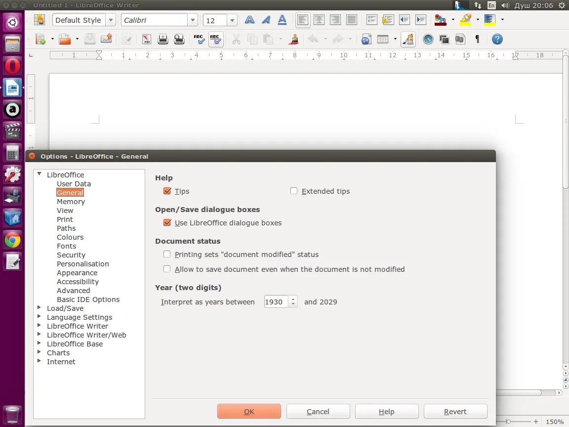Open Print Preview from the toolbar
The height and width of the screenshot is (427, 569).
click(179, 39)
